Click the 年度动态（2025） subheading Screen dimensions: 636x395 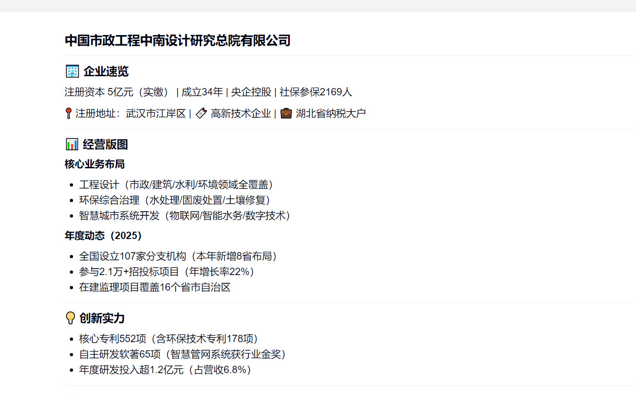[x=103, y=236]
